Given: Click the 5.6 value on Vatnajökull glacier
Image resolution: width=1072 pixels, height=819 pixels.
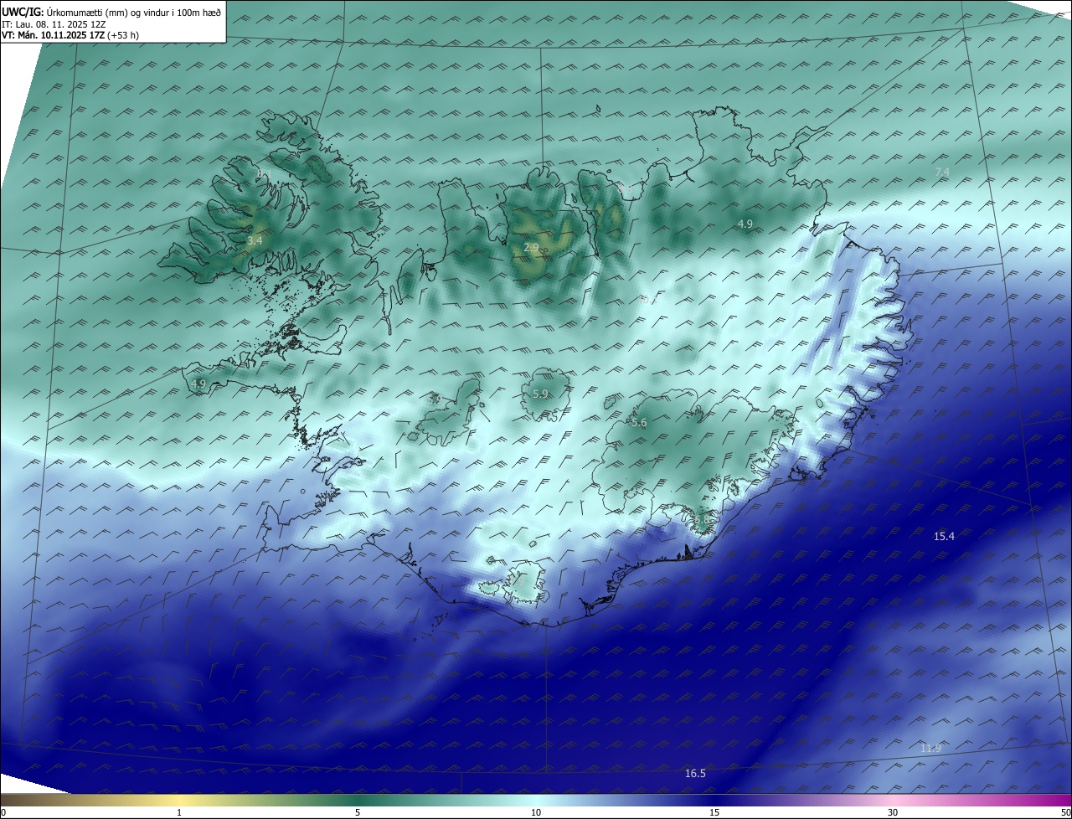Looking at the screenshot, I should coord(639,423).
